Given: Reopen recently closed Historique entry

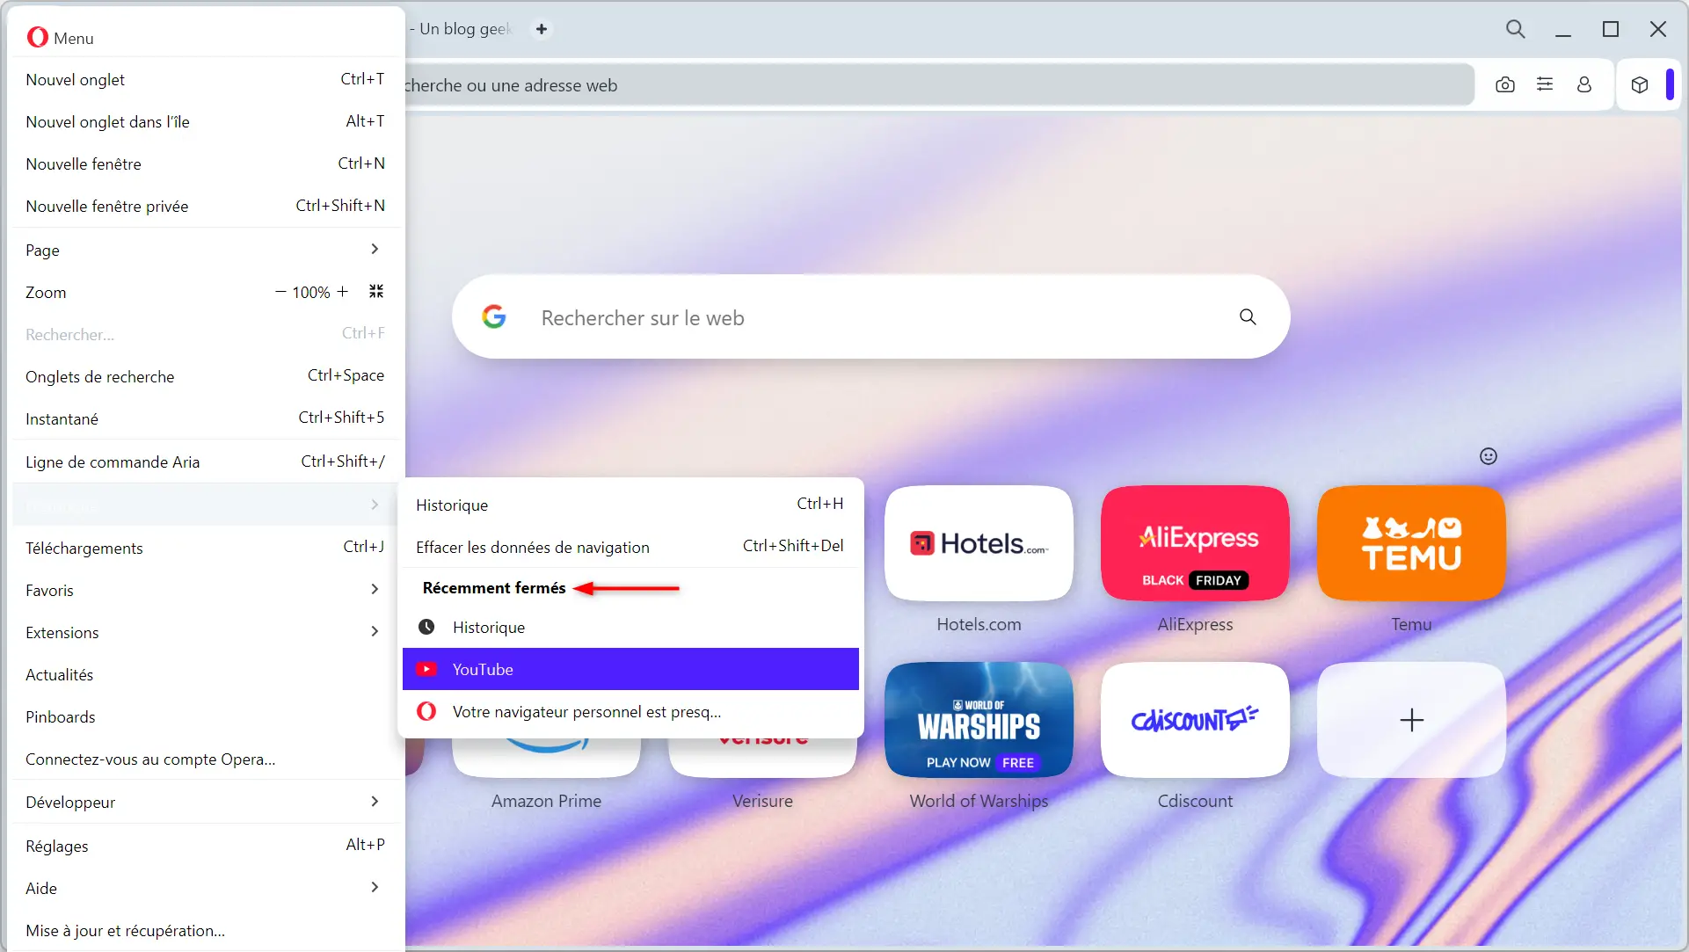Looking at the screenshot, I should [630, 627].
